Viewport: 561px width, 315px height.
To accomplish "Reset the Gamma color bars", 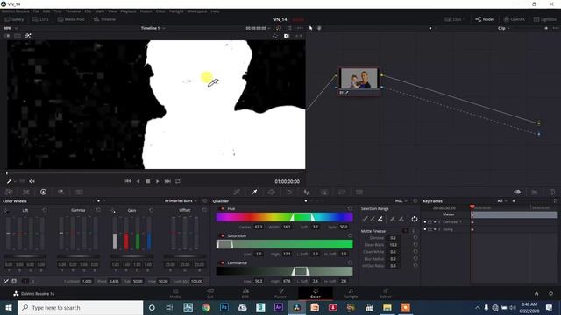I will (98, 210).
